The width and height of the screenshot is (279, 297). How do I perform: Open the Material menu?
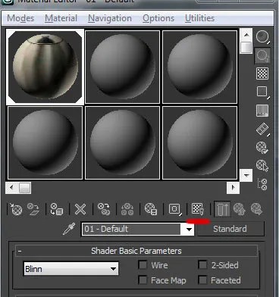point(61,18)
